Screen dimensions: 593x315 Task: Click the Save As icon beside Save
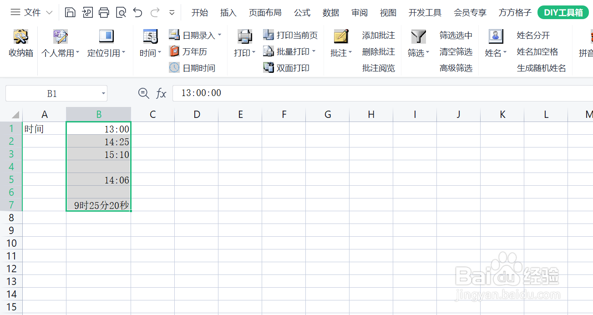[87, 12]
